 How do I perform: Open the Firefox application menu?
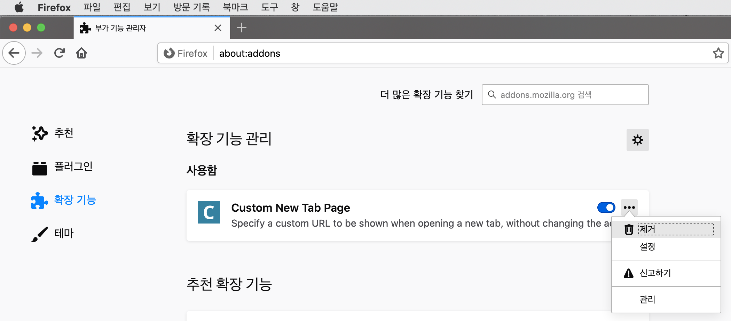(x=54, y=7)
